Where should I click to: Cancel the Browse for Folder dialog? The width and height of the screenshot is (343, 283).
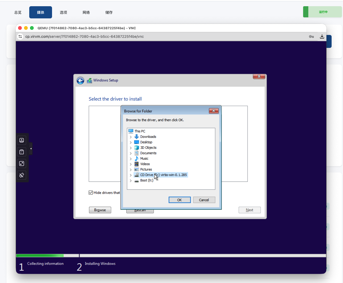click(x=204, y=200)
